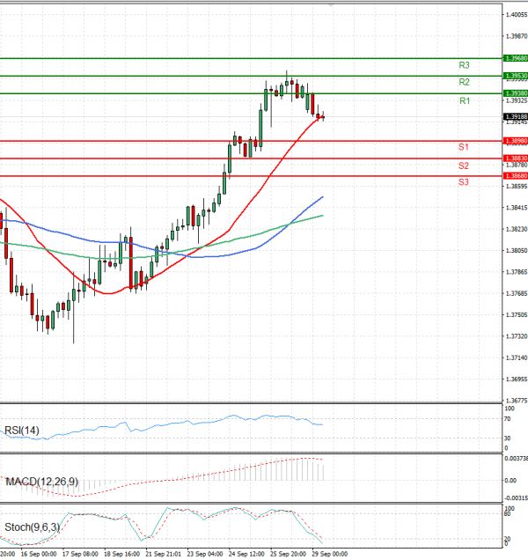Click the S1 support label
The width and height of the screenshot is (528, 560).
(464, 147)
